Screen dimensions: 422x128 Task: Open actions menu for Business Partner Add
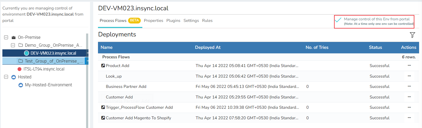409,86
